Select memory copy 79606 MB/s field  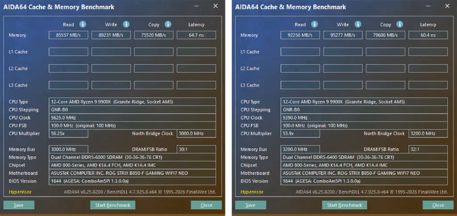(385, 35)
